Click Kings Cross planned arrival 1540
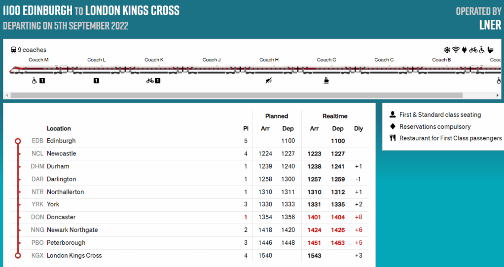Viewport: 504px width, 267px height. [265, 256]
